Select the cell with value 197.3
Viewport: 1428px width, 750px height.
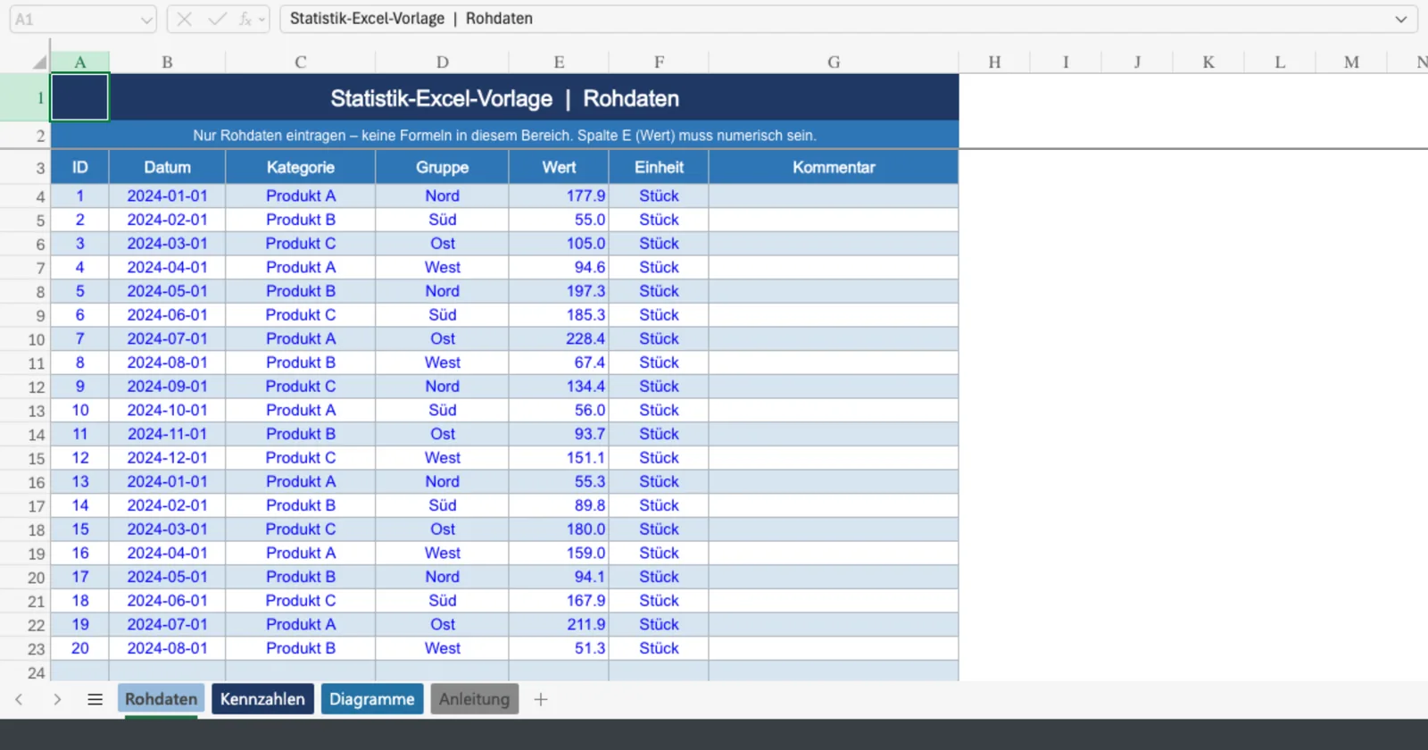(559, 291)
